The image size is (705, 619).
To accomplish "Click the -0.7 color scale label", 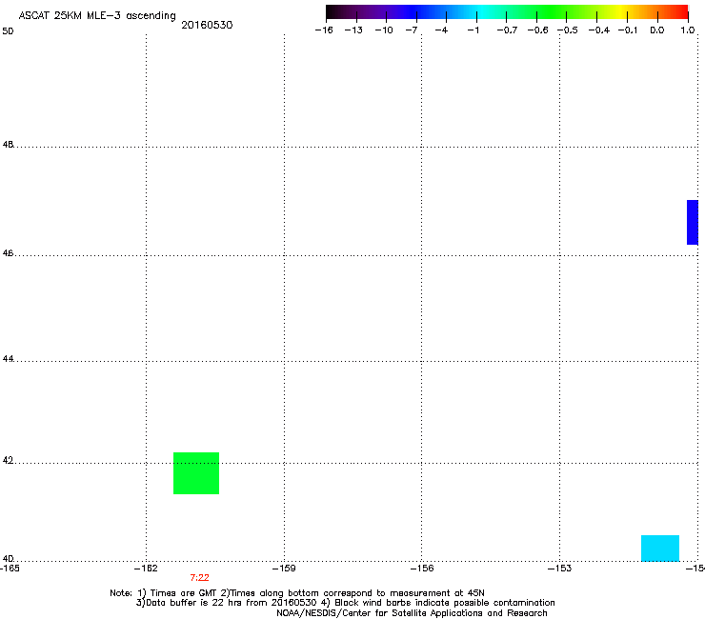I will 507,30.
